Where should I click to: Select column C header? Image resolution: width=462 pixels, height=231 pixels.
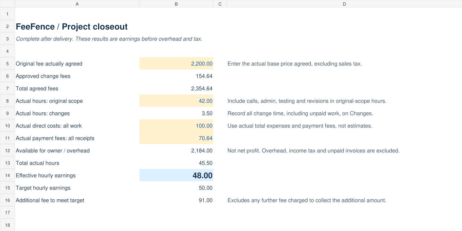coord(220,4)
